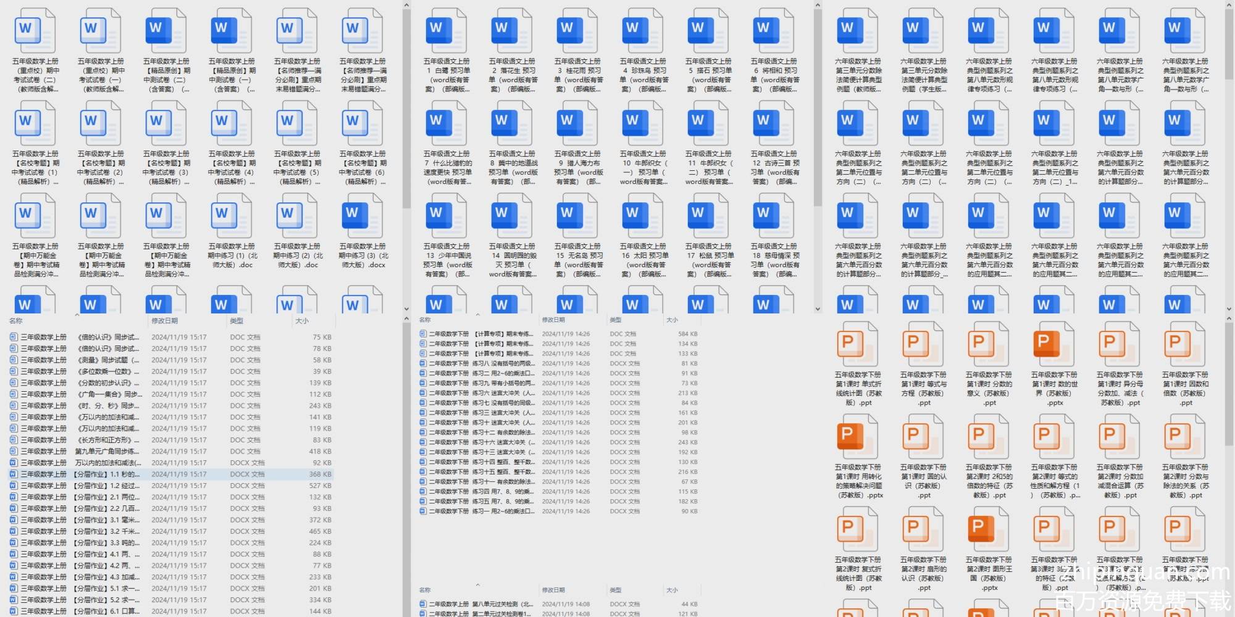Click the scroll-down arrow of 五年级语文上册 panel
Image resolution: width=1235 pixels, height=617 pixels.
pos(818,309)
